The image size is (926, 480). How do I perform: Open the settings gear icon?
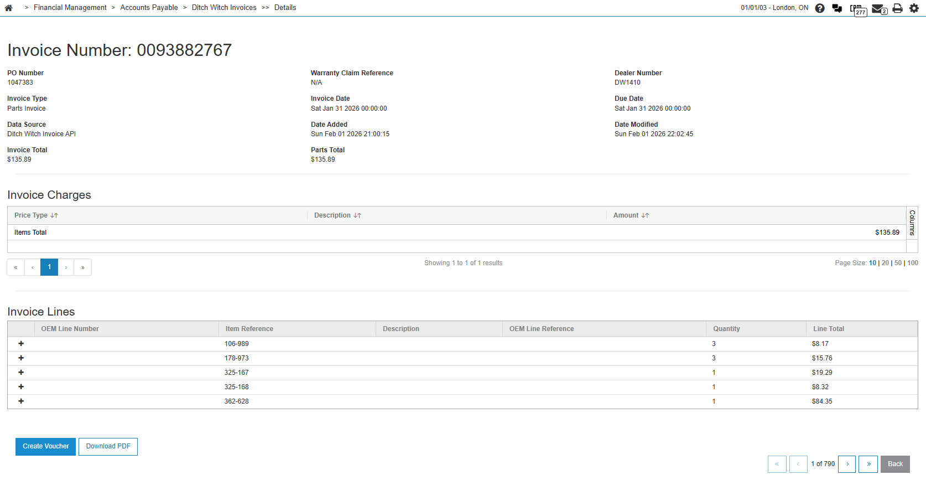(x=914, y=8)
